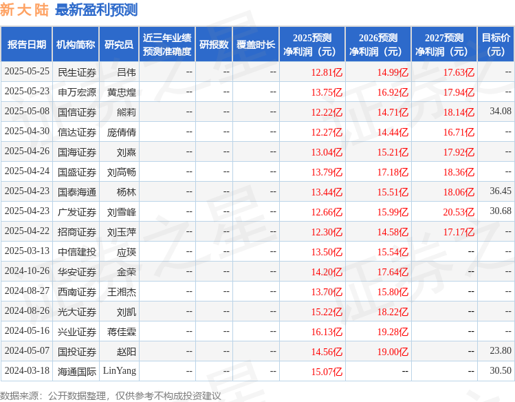The image size is (515, 402).
Task: Click the 18.22亿 profit value
Action: point(393,312)
